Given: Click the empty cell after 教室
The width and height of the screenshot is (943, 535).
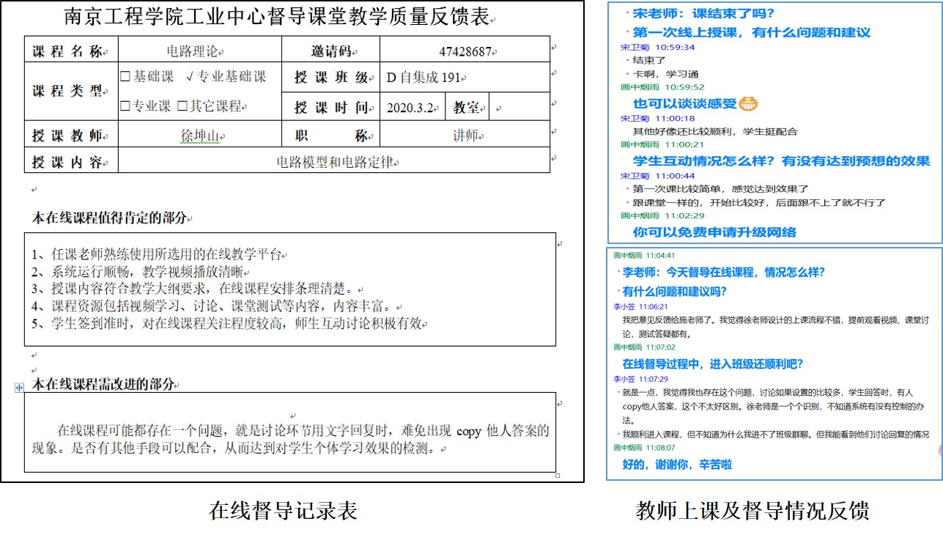Looking at the screenshot, I should (x=518, y=108).
